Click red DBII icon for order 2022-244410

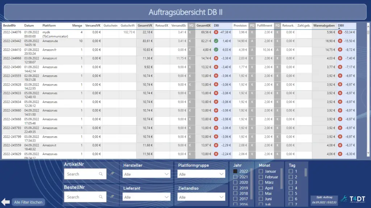pos(340,50)
